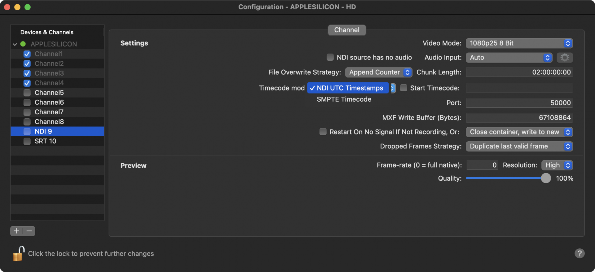Uncheck the Channel1 checkbox
595x272 pixels.
click(27, 54)
